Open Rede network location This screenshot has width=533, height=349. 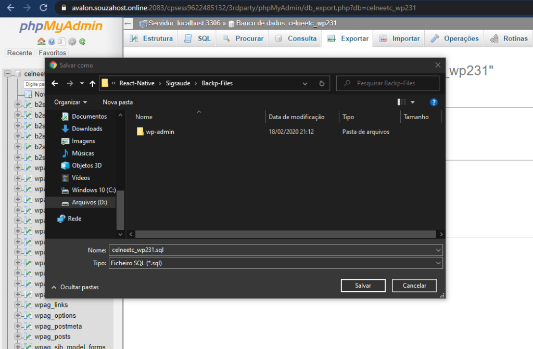click(74, 218)
